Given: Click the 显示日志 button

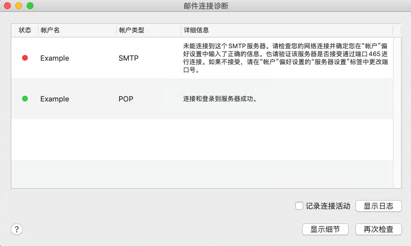Looking at the screenshot, I should [x=378, y=206].
